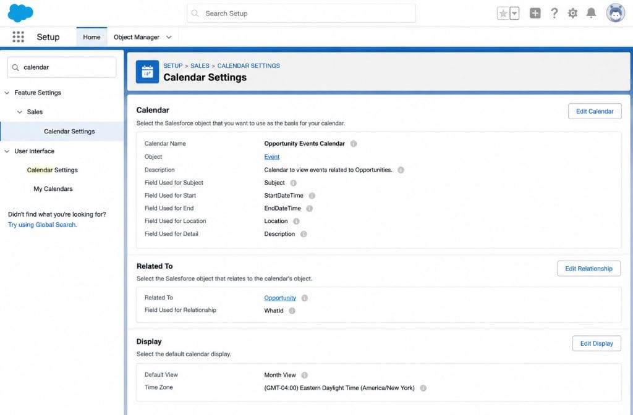This screenshot has height=415, width=633.
Task: Click the EndDateTime field value
Action: [282, 209]
